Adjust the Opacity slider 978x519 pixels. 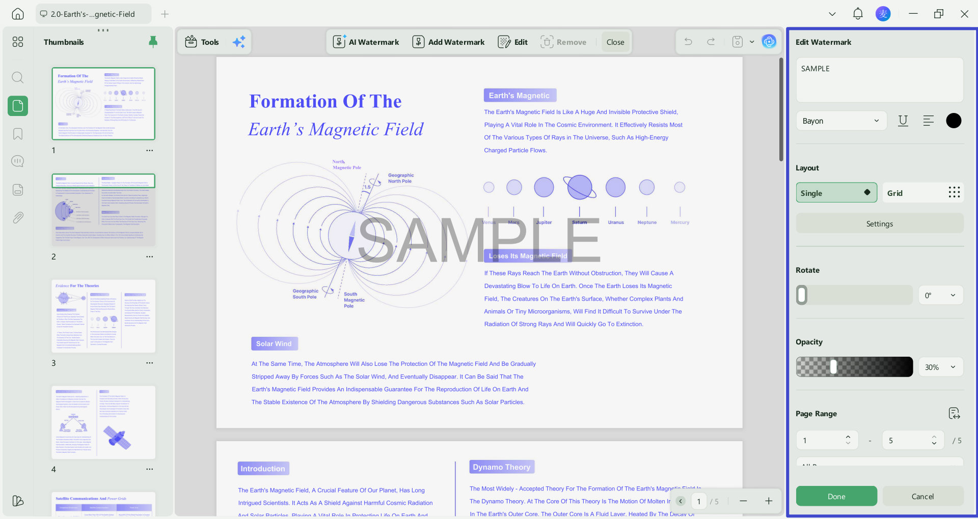click(x=854, y=367)
